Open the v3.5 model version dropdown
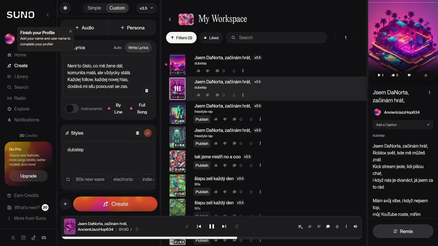The image size is (438, 246). (146, 8)
